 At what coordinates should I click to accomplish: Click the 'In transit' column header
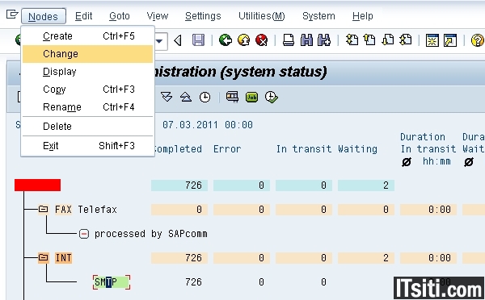click(303, 149)
